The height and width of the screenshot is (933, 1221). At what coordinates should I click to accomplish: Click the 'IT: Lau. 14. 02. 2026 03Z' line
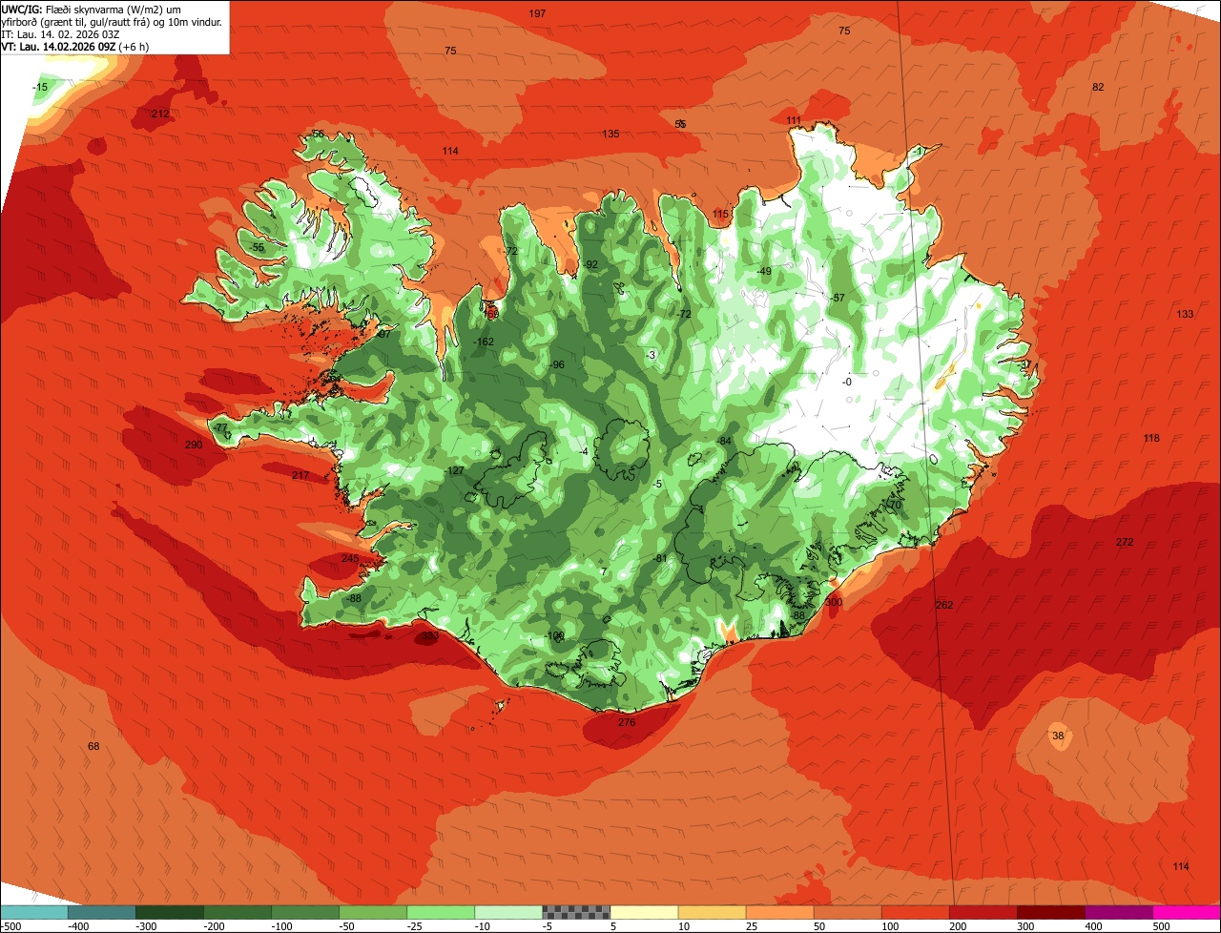tap(61, 34)
